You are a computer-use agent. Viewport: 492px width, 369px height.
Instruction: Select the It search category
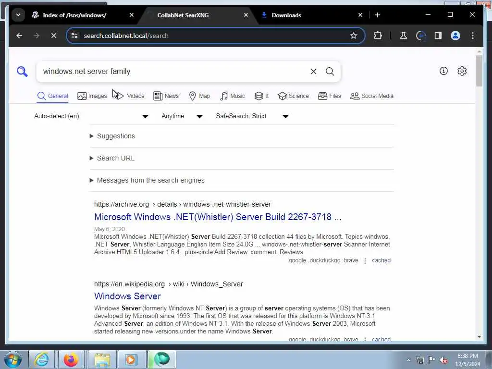point(261,96)
